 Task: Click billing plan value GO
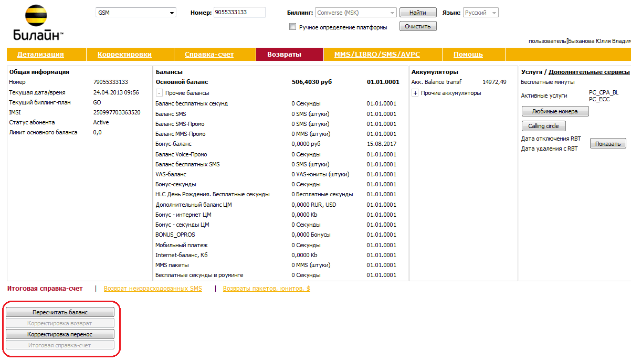tap(97, 102)
